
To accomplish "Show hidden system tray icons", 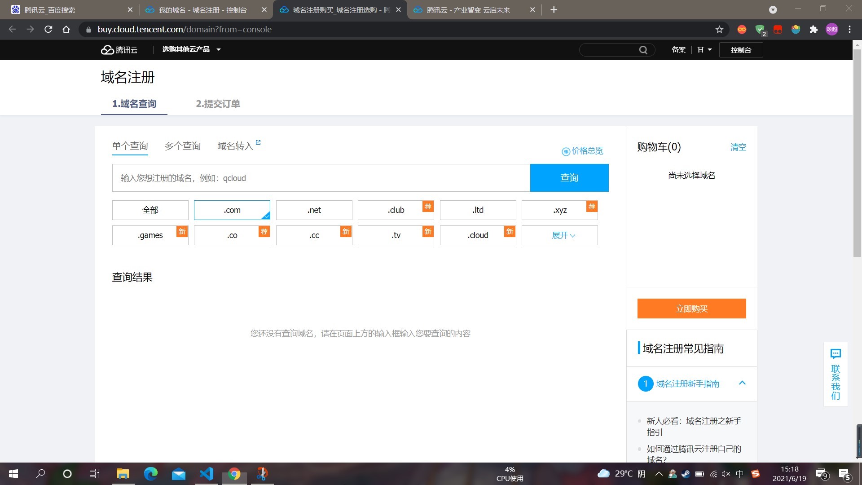I will pyautogui.click(x=659, y=474).
